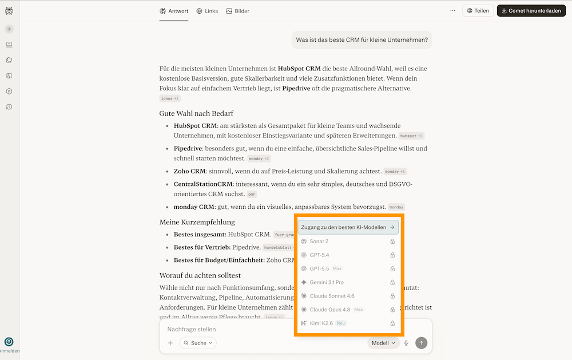Switch to the Bilder tab
This screenshot has width=572, height=360.
click(x=237, y=11)
